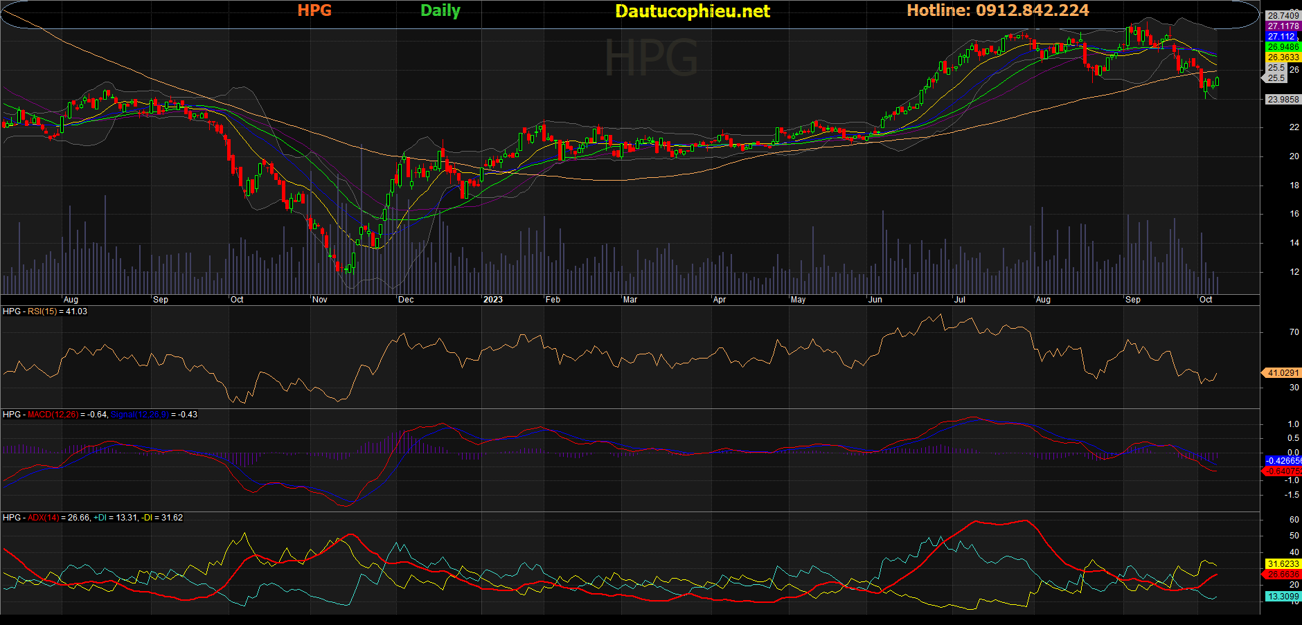The image size is (1302, 625).
Task: Click the 23.9858 lower band price tag
Action: point(1283,100)
